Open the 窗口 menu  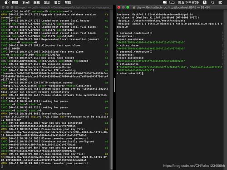coord(57,2)
